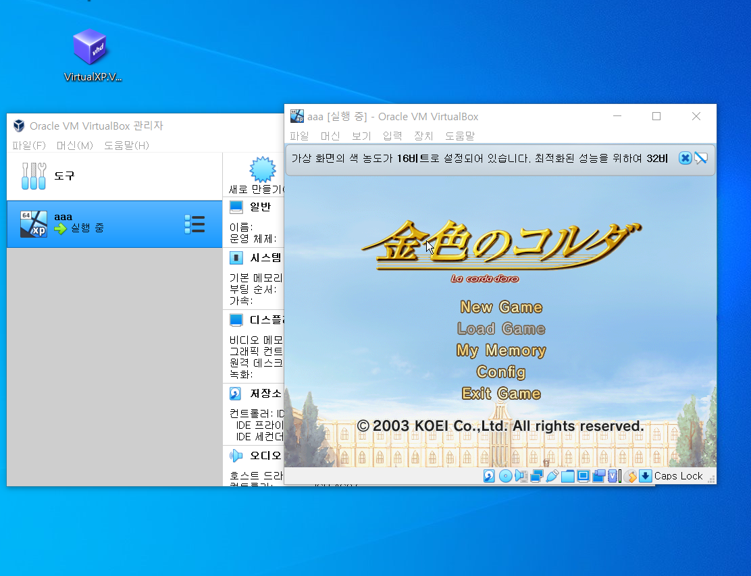Viewport: 751px width, 576px height.
Task: Select My Memory in the game menu
Action: 501,350
